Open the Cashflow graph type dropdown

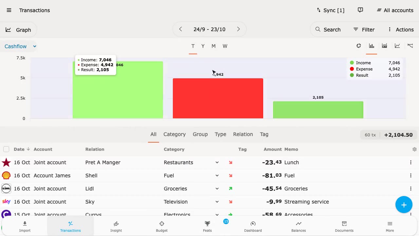20,46
